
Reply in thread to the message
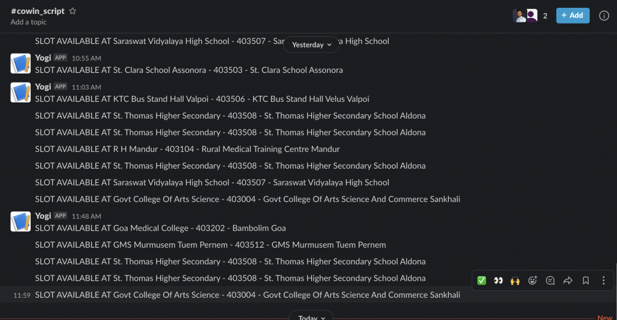550,280
